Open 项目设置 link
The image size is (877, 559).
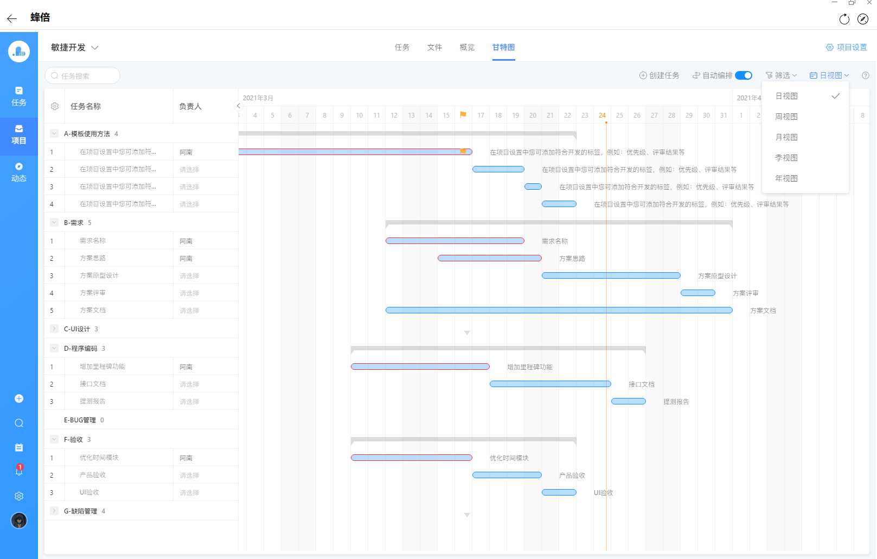(846, 47)
